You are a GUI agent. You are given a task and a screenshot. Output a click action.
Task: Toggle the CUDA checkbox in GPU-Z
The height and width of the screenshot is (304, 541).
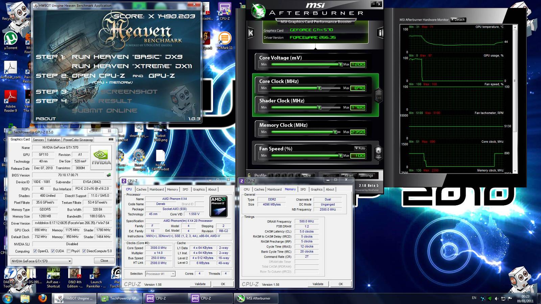53,251
